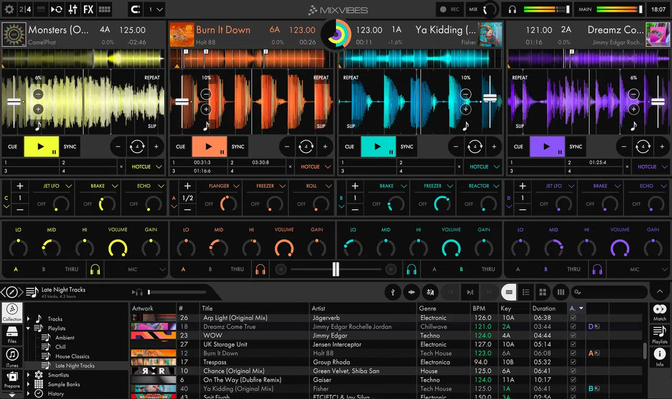Click the library search field

(610, 292)
